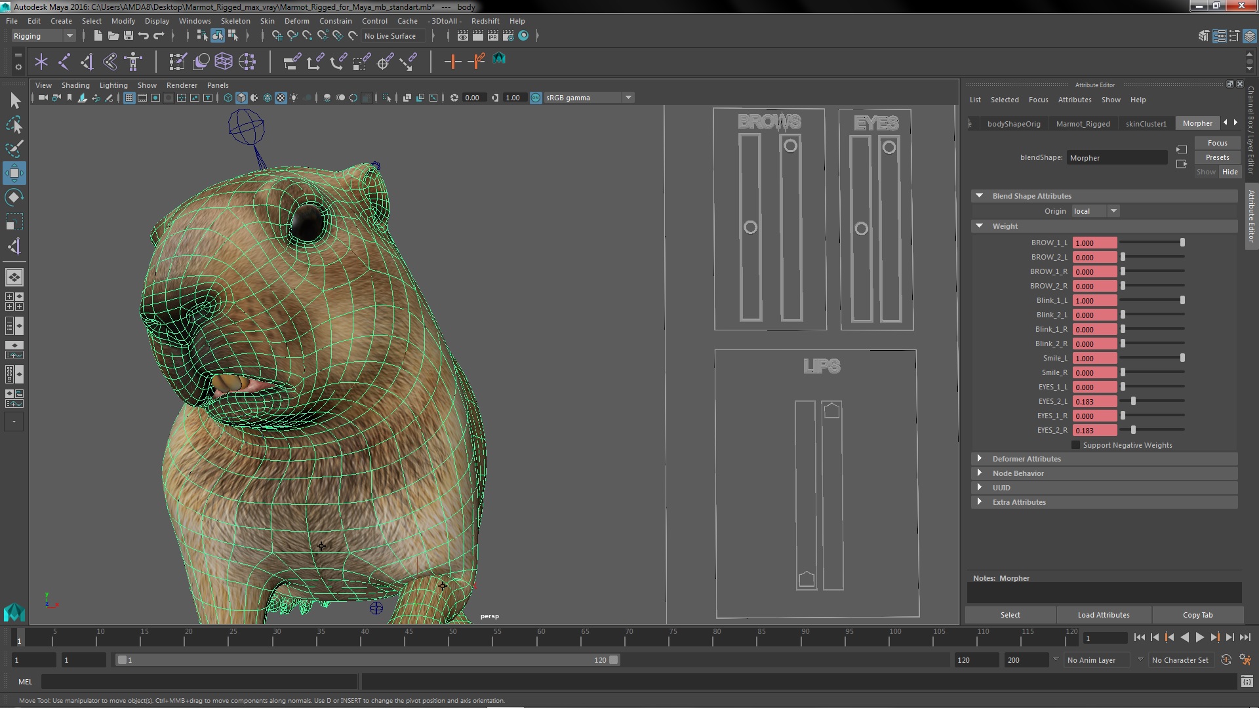Activate the Move tool
1259x708 pixels.
(14, 173)
